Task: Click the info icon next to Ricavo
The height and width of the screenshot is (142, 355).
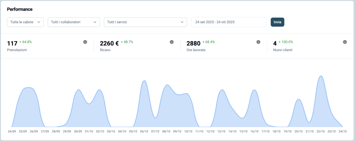Action: click(172, 42)
